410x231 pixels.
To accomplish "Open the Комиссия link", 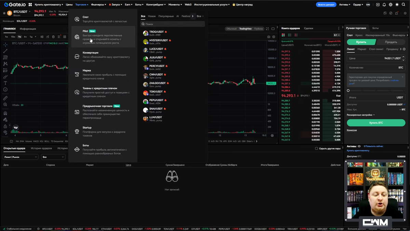I will [x=352, y=130].
